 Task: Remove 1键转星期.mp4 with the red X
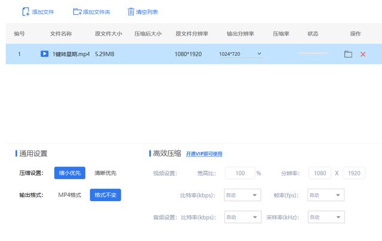point(363,54)
